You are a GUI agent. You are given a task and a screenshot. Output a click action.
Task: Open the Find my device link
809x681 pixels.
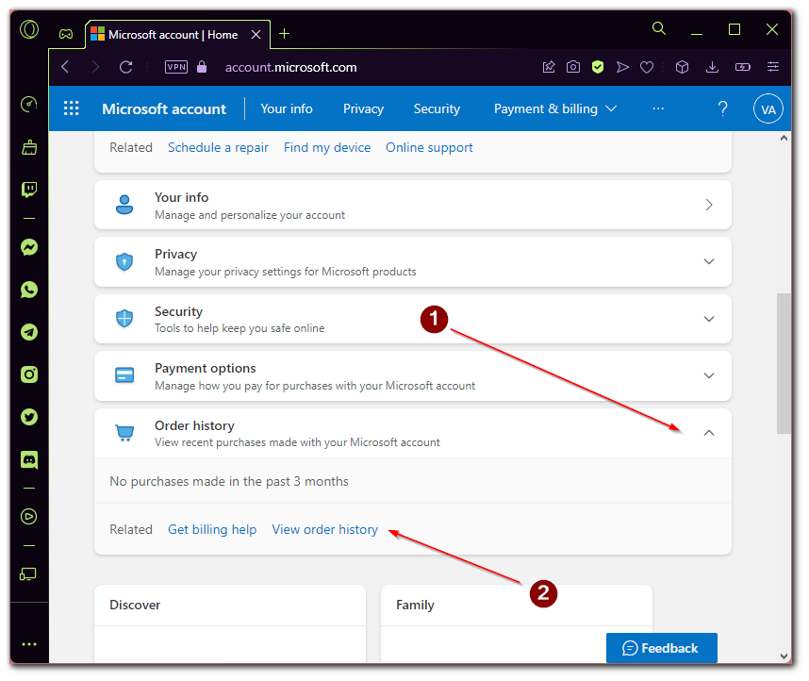(327, 148)
